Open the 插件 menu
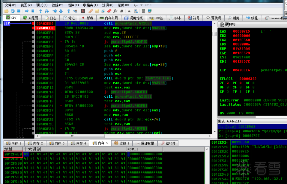The height and width of the screenshot is (184, 287). [x=73, y=5]
